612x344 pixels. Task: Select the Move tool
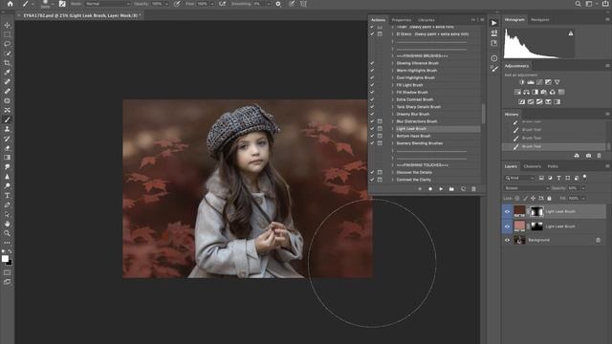point(7,25)
